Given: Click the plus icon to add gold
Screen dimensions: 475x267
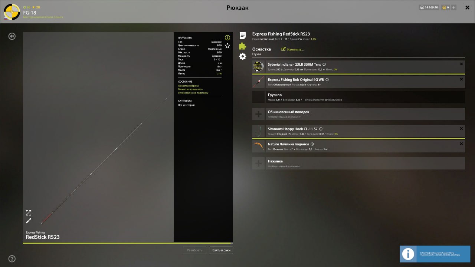Looking at the screenshot, I should [x=453, y=7].
